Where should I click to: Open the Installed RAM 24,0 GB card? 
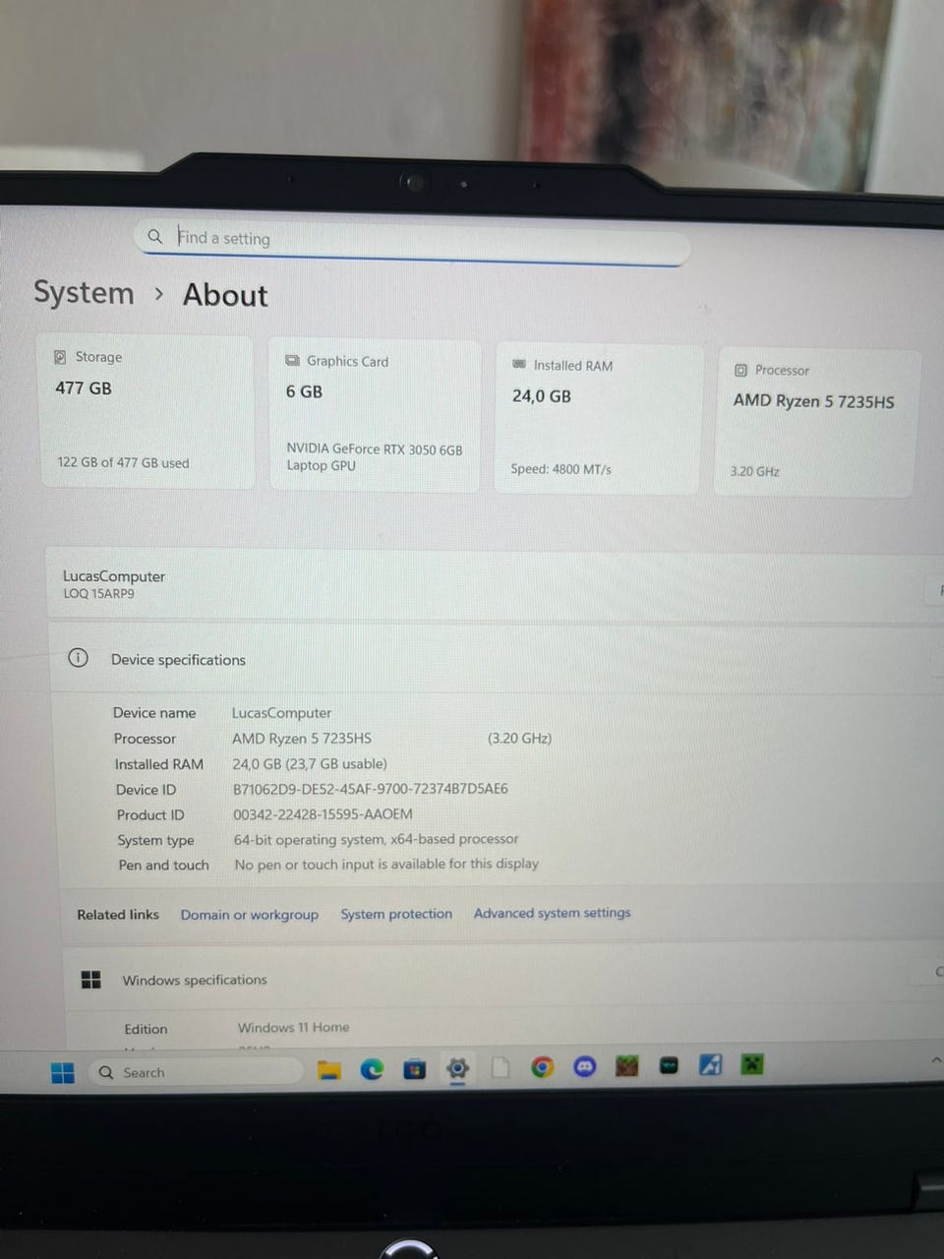[x=599, y=418]
